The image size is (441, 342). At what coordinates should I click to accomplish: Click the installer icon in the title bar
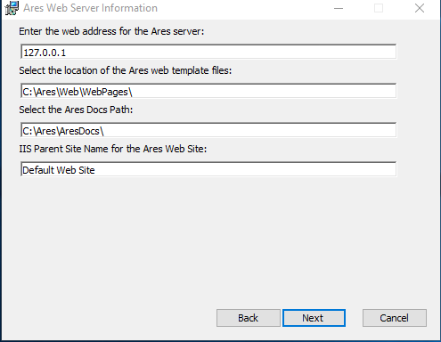(12, 8)
